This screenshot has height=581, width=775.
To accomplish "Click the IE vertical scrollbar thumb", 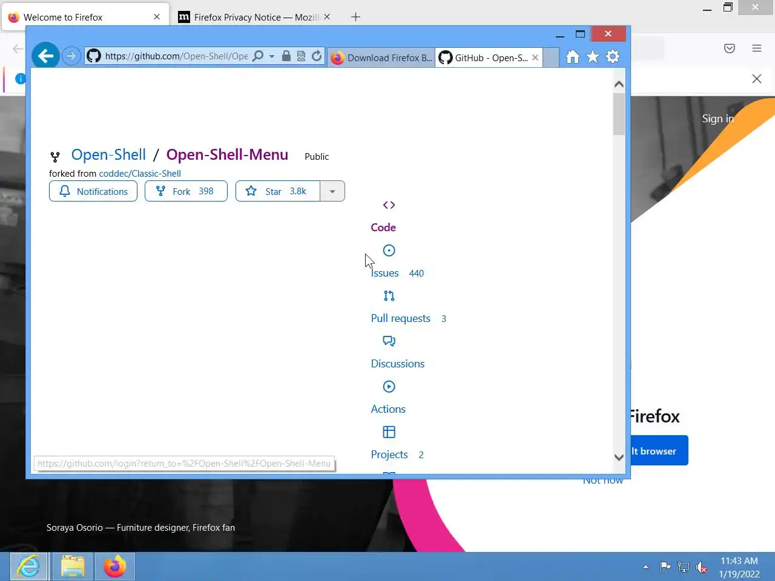I will click(x=619, y=114).
